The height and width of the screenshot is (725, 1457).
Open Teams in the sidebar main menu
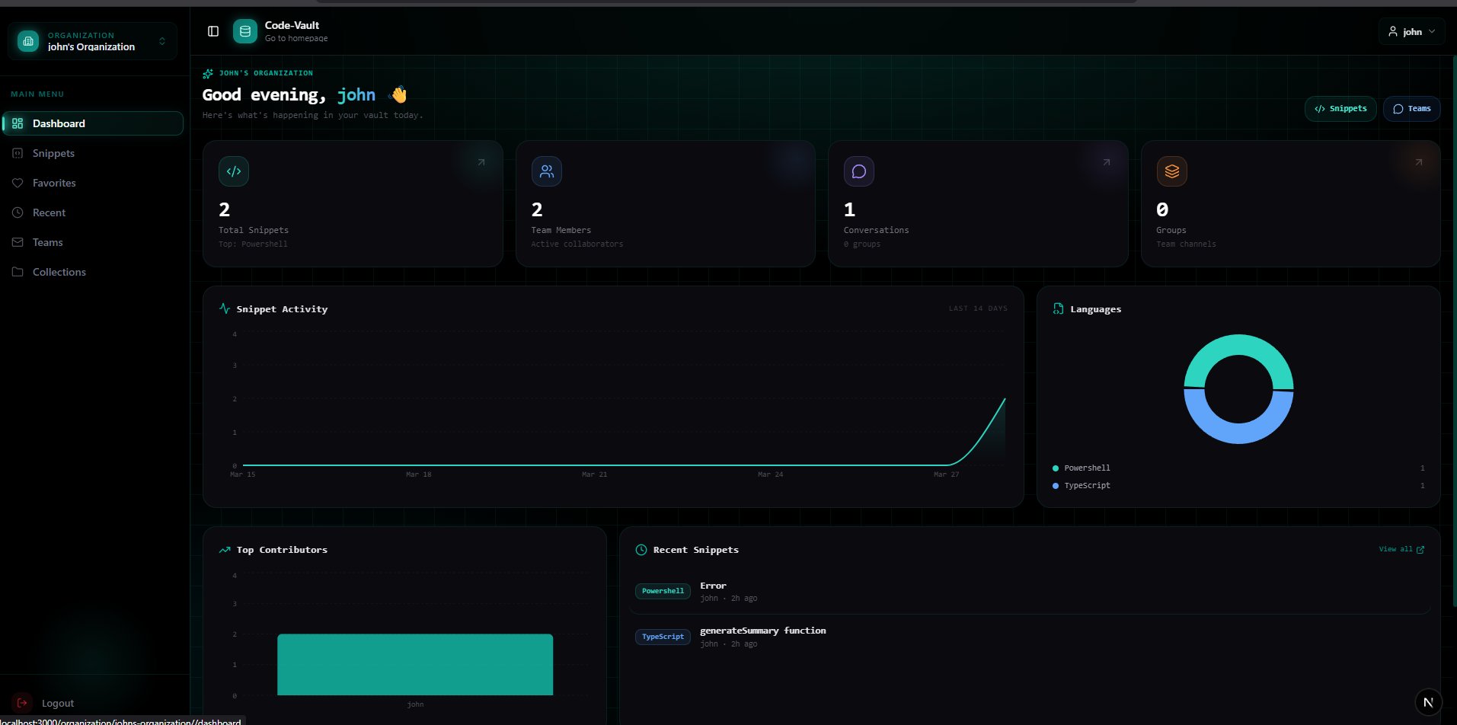pyautogui.click(x=93, y=242)
